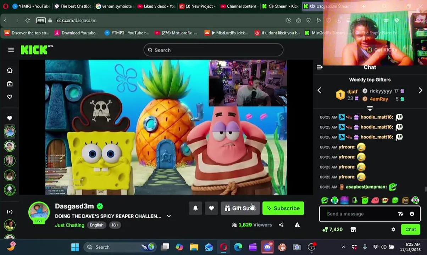The width and height of the screenshot is (427, 255).
Task: Open the Browse icon in the sidebar
Action: tap(10, 84)
